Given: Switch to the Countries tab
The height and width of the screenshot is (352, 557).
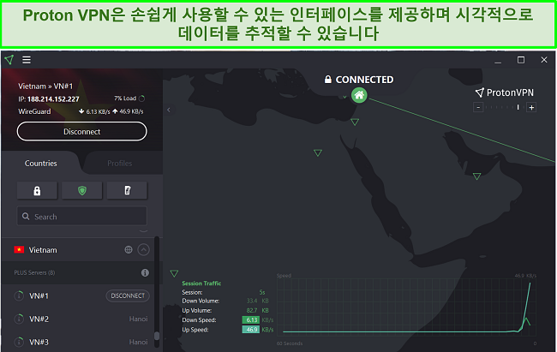Looking at the screenshot, I should point(41,164).
